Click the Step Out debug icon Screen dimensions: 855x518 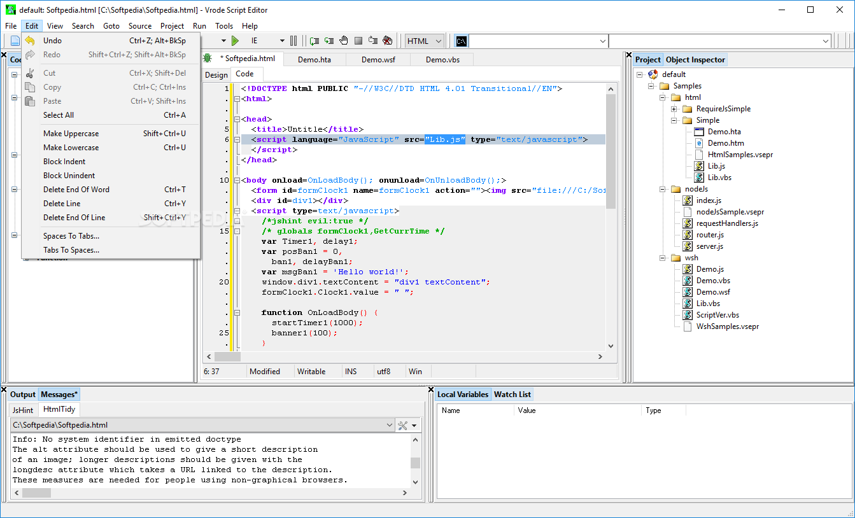tap(373, 41)
